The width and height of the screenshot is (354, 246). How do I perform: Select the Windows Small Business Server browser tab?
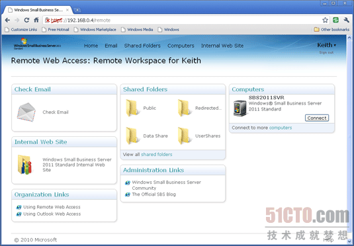click(x=38, y=10)
